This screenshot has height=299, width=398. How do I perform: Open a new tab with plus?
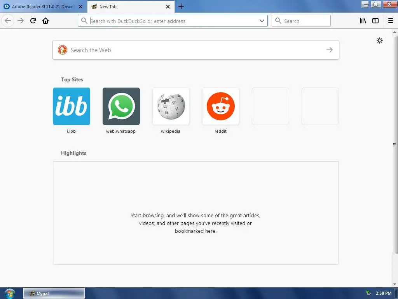pyautogui.click(x=181, y=6)
